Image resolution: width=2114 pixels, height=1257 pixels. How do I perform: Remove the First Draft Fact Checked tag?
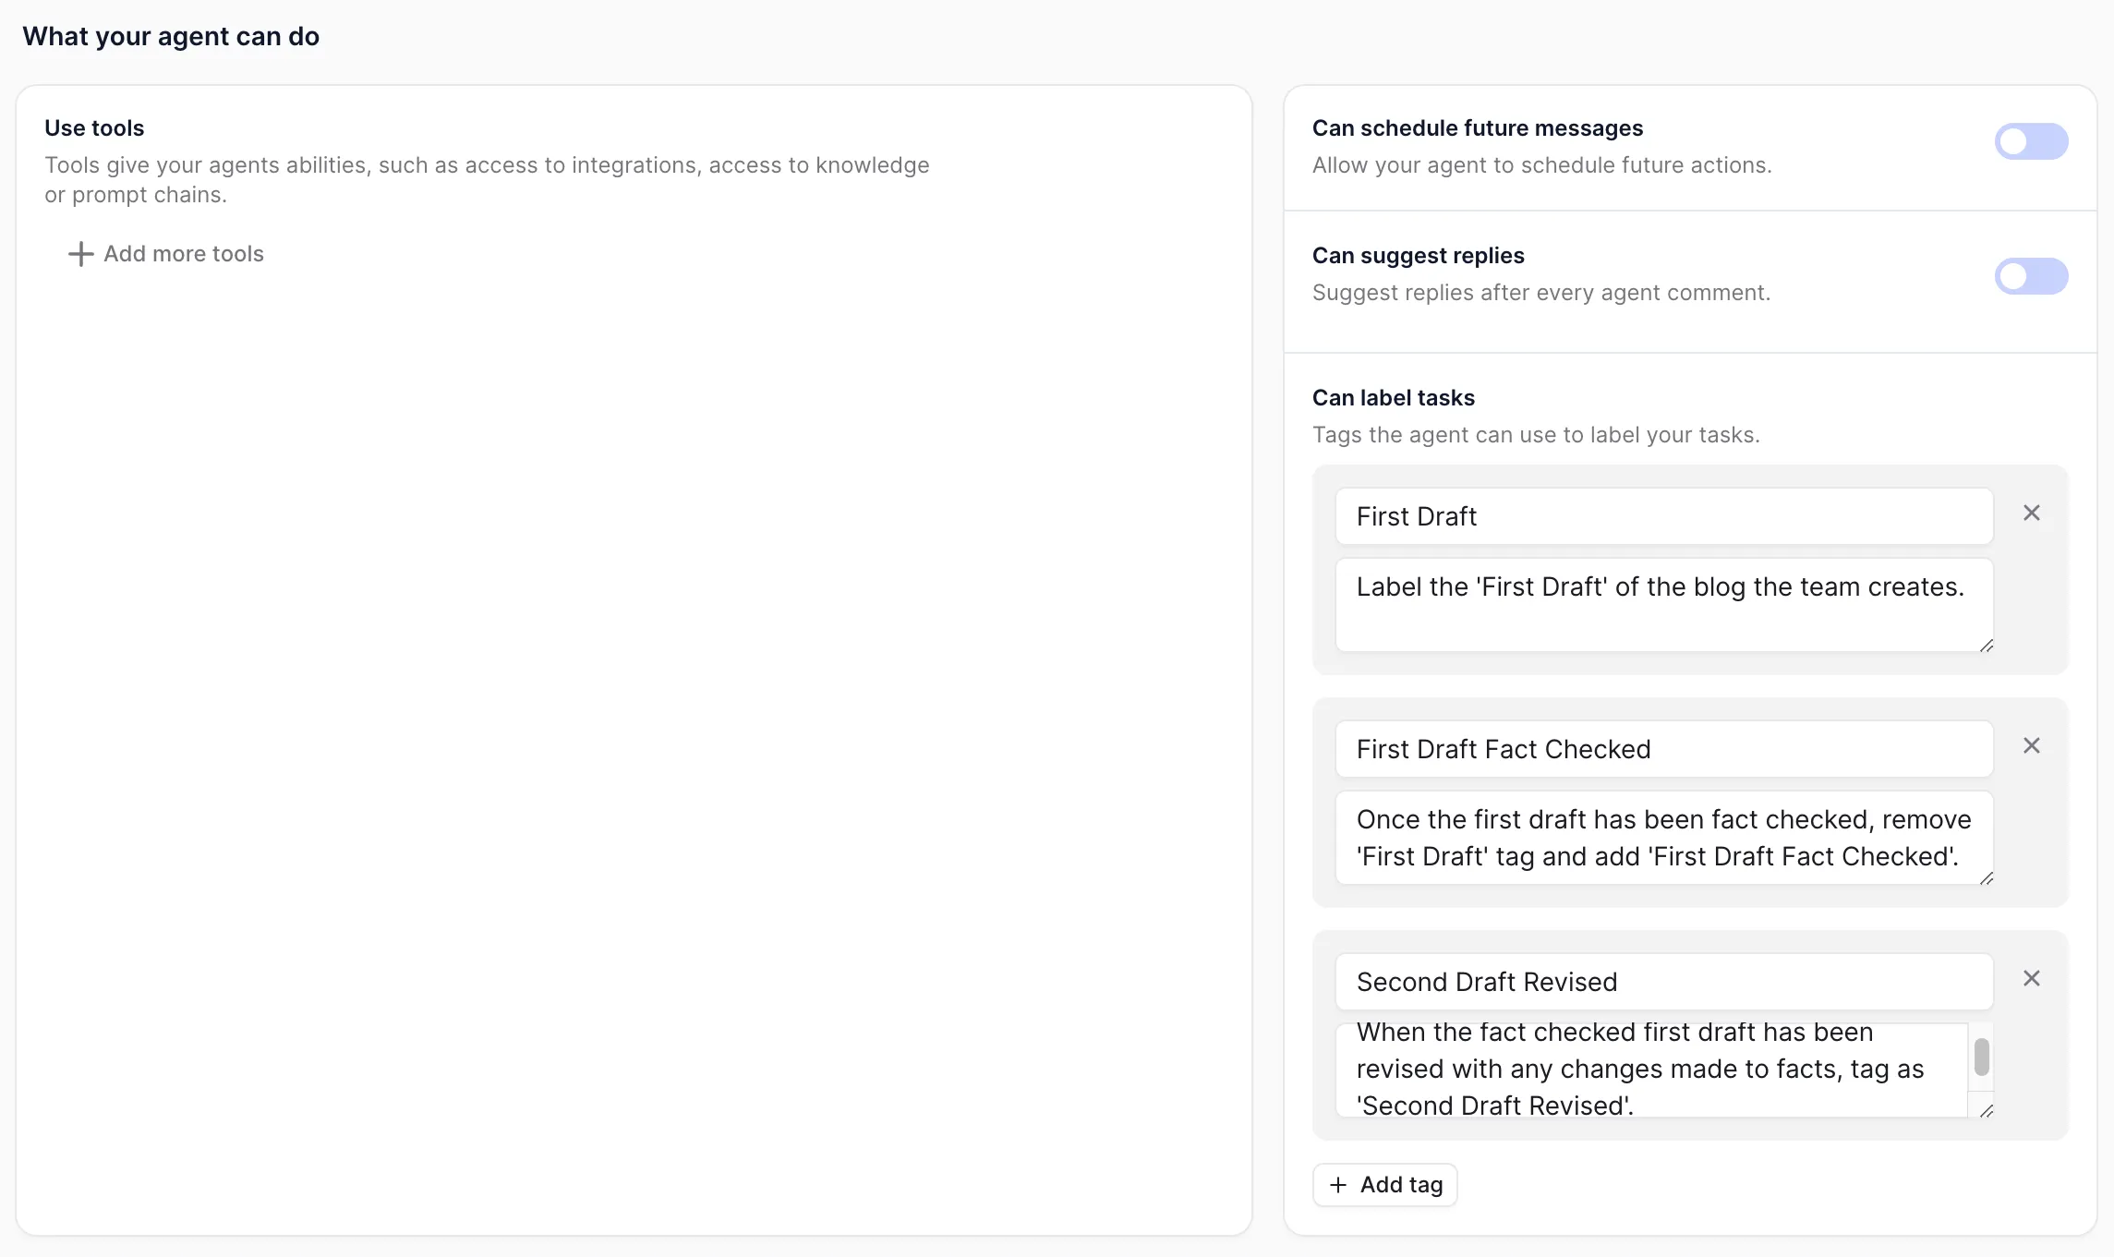[x=2031, y=745]
